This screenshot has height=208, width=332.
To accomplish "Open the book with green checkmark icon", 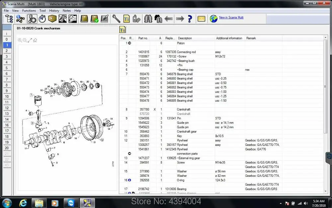I will pyautogui.click(x=94, y=19).
